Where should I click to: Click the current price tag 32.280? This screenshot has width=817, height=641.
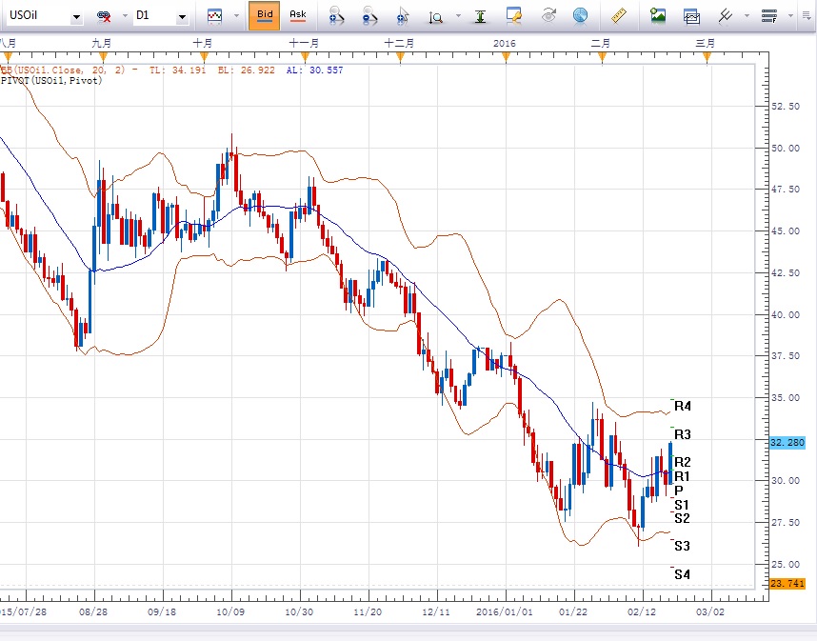(787, 443)
